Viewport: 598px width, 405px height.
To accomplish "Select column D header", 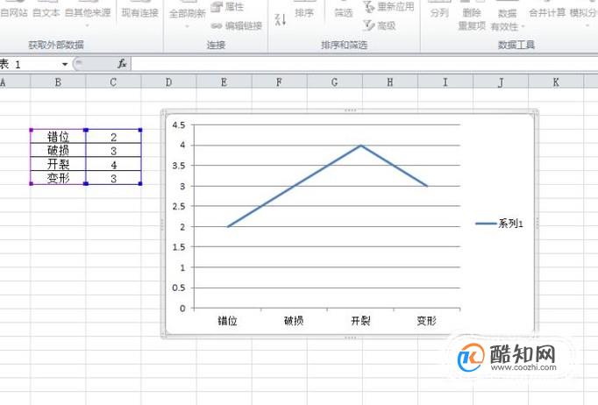I will pos(168,82).
